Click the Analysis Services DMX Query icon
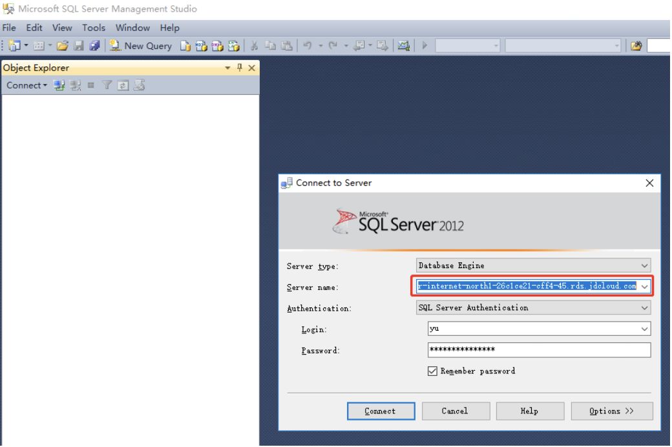Screen dimensions: 672x447 (217, 45)
